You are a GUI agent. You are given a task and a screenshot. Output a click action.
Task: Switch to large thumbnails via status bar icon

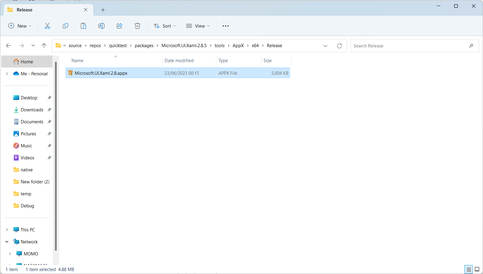(477, 269)
